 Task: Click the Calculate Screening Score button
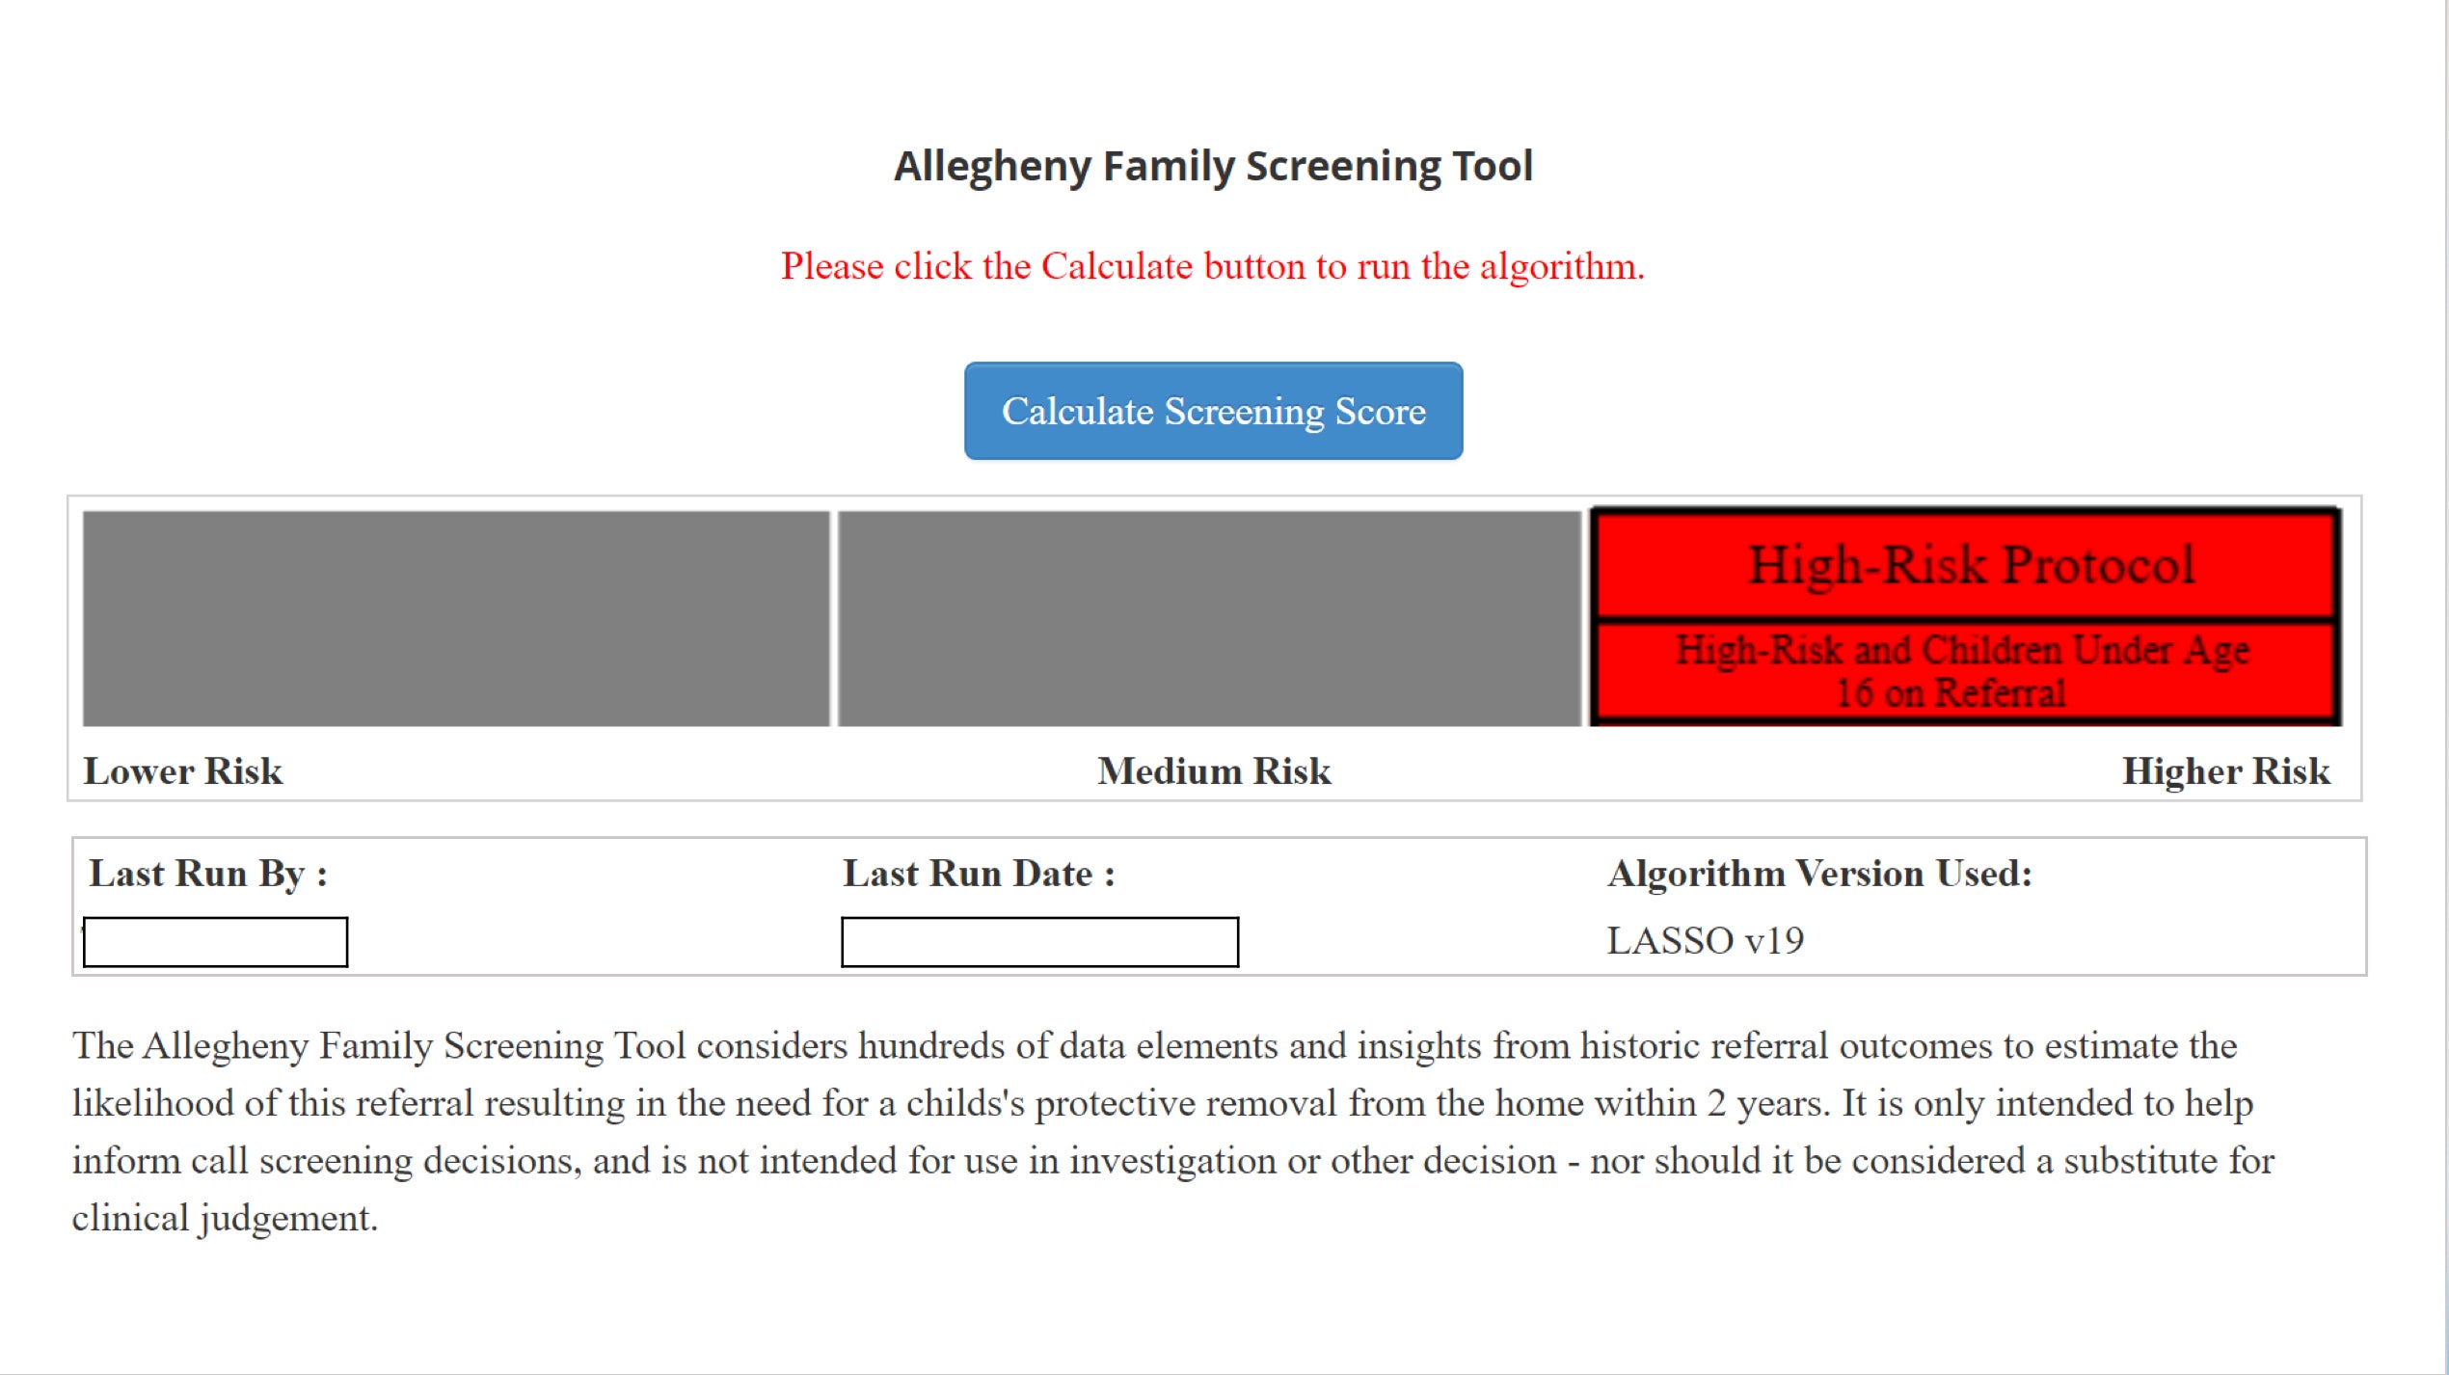(1213, 411)
